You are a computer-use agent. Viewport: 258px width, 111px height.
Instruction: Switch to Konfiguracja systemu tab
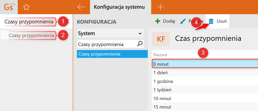119,7
